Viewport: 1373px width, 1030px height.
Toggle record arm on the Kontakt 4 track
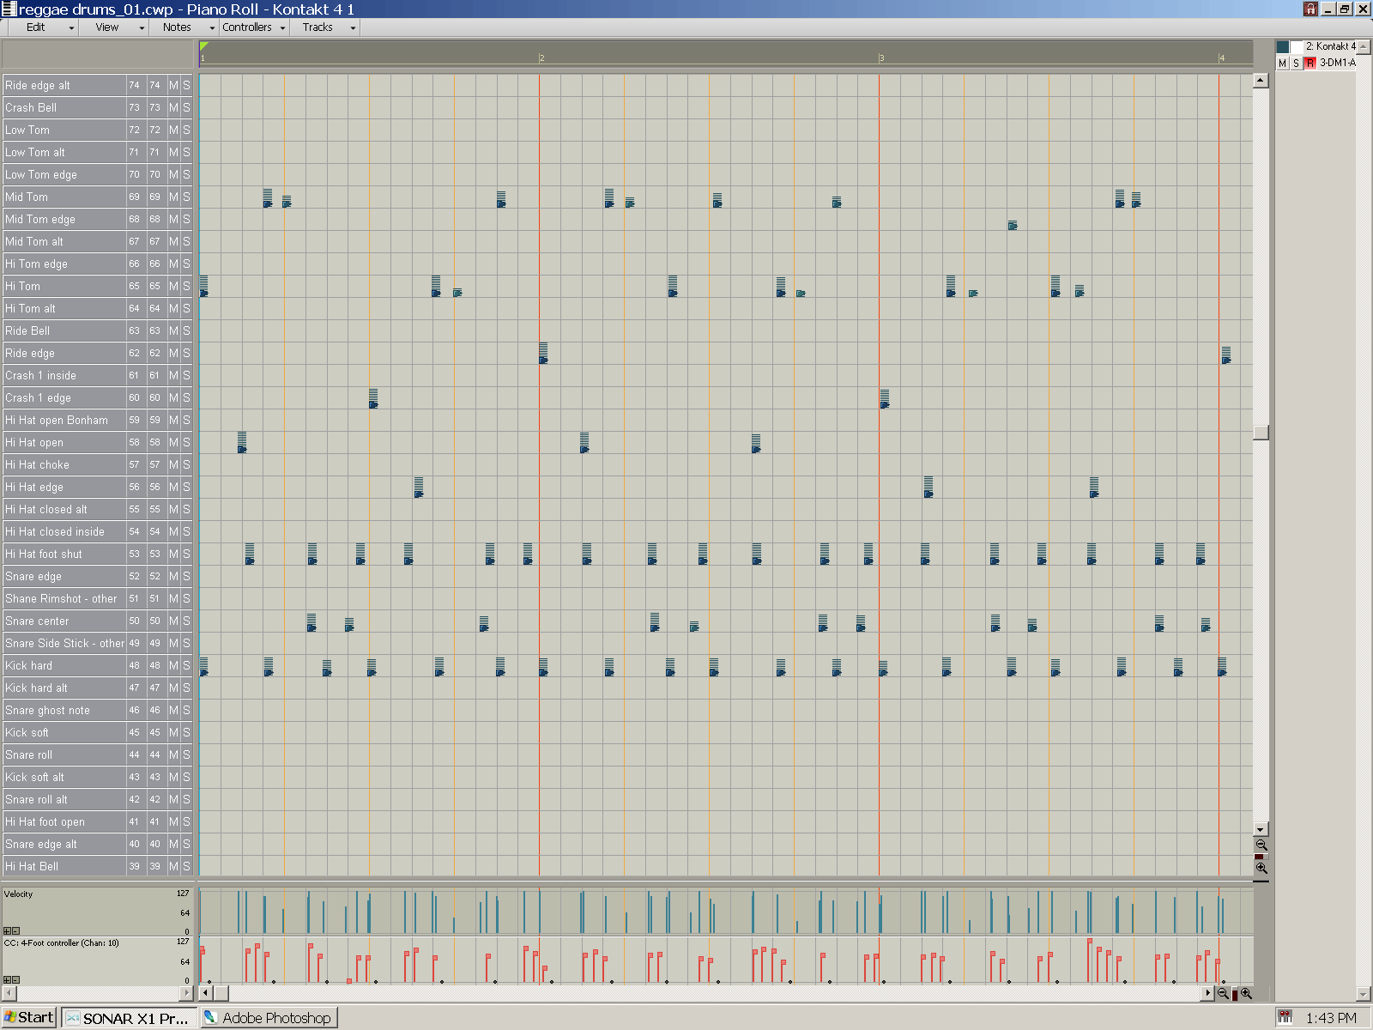(x=1309, y=63)
